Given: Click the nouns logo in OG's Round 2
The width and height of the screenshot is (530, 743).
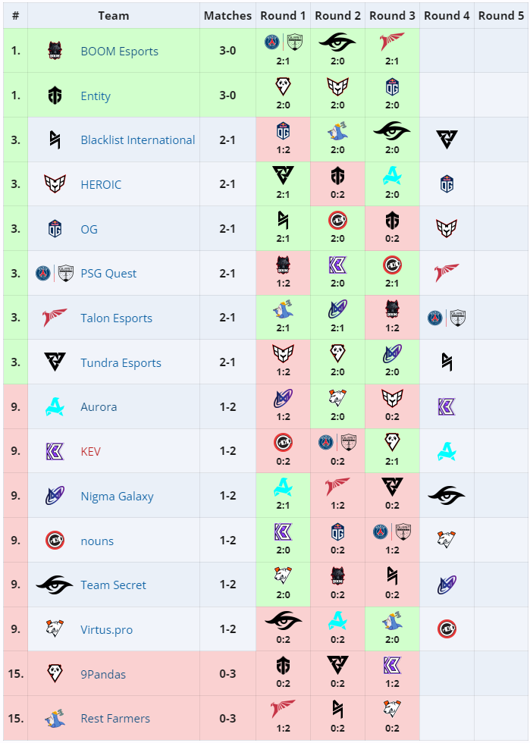Looking at the screenshot, I should pyautogui.click(x=337, y=221).
